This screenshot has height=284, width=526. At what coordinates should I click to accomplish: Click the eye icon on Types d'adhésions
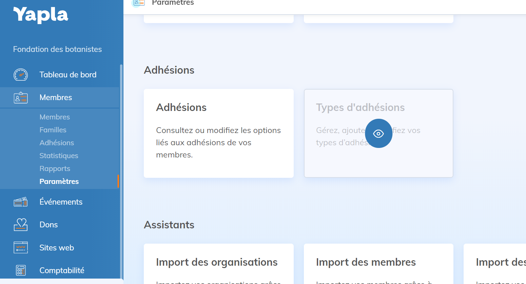(378, 133)
